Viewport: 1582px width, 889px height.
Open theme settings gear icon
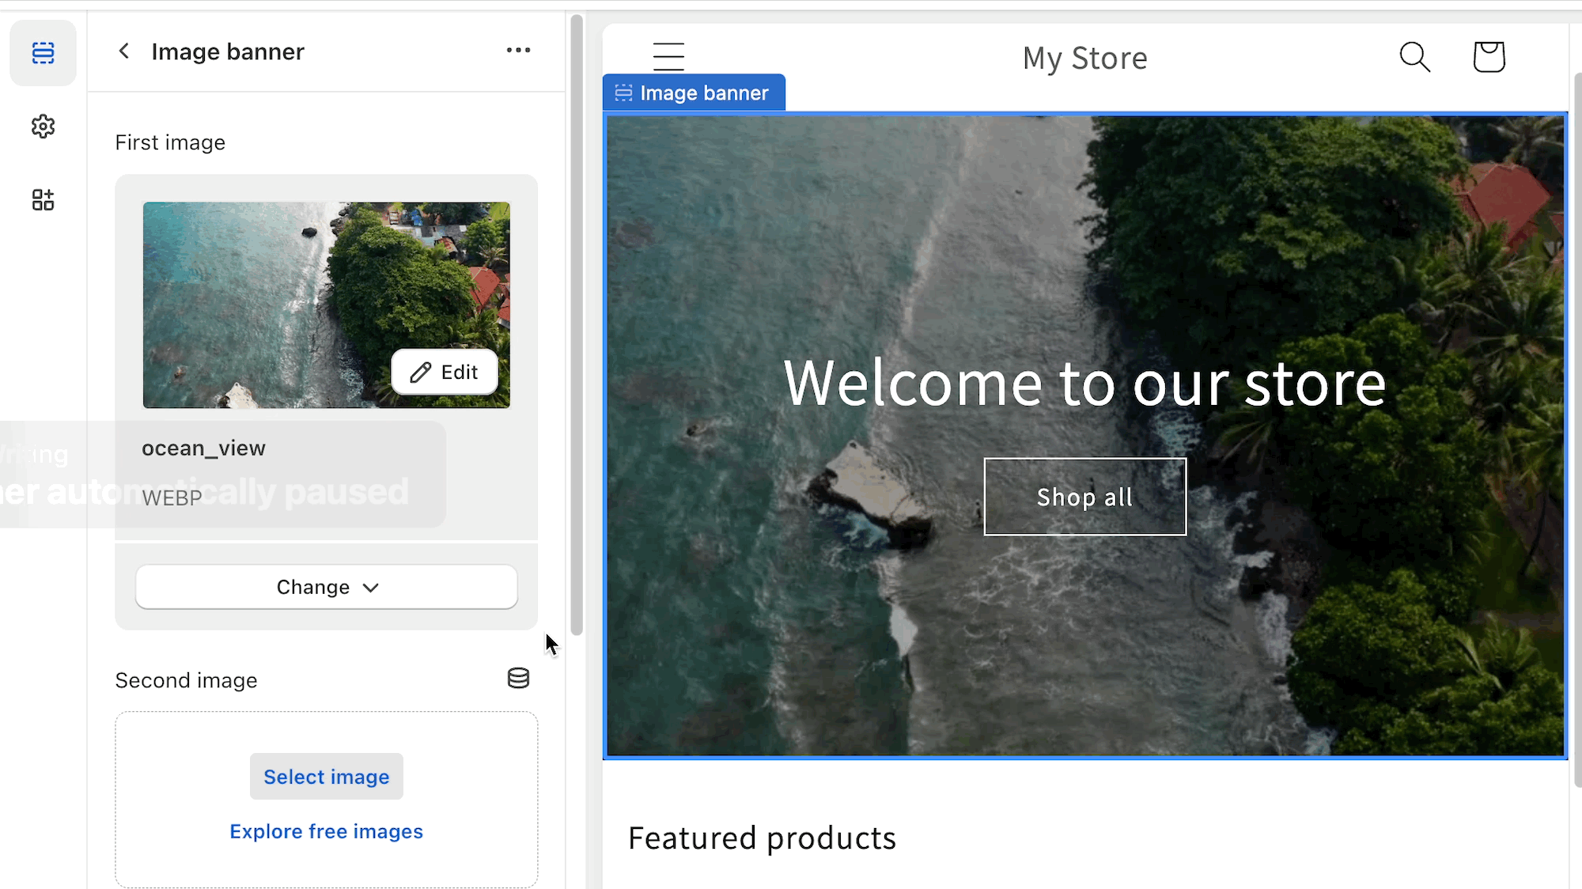point(43,127)
